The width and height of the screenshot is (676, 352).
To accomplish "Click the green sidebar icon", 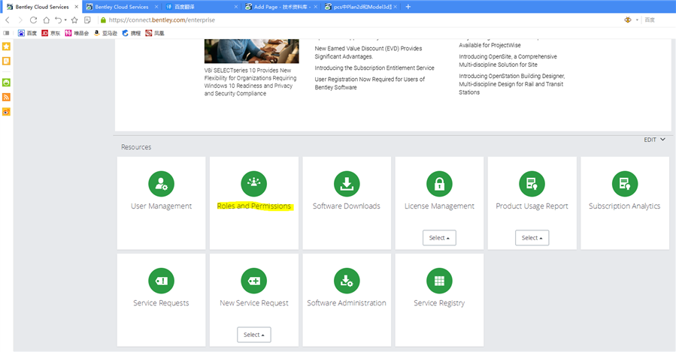I will point(6,83).
